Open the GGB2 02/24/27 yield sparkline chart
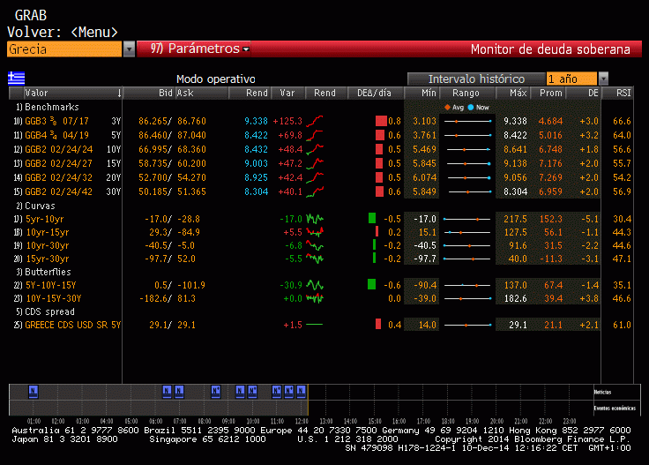The image size is (649, 465). [315, 163]
